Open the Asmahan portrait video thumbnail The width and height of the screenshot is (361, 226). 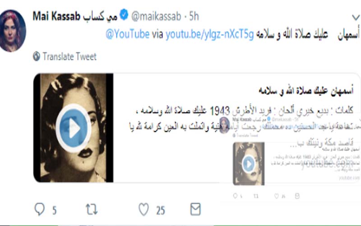(74, 128)
